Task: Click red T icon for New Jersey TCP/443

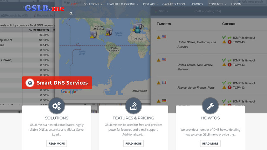Action: point(229,65)
